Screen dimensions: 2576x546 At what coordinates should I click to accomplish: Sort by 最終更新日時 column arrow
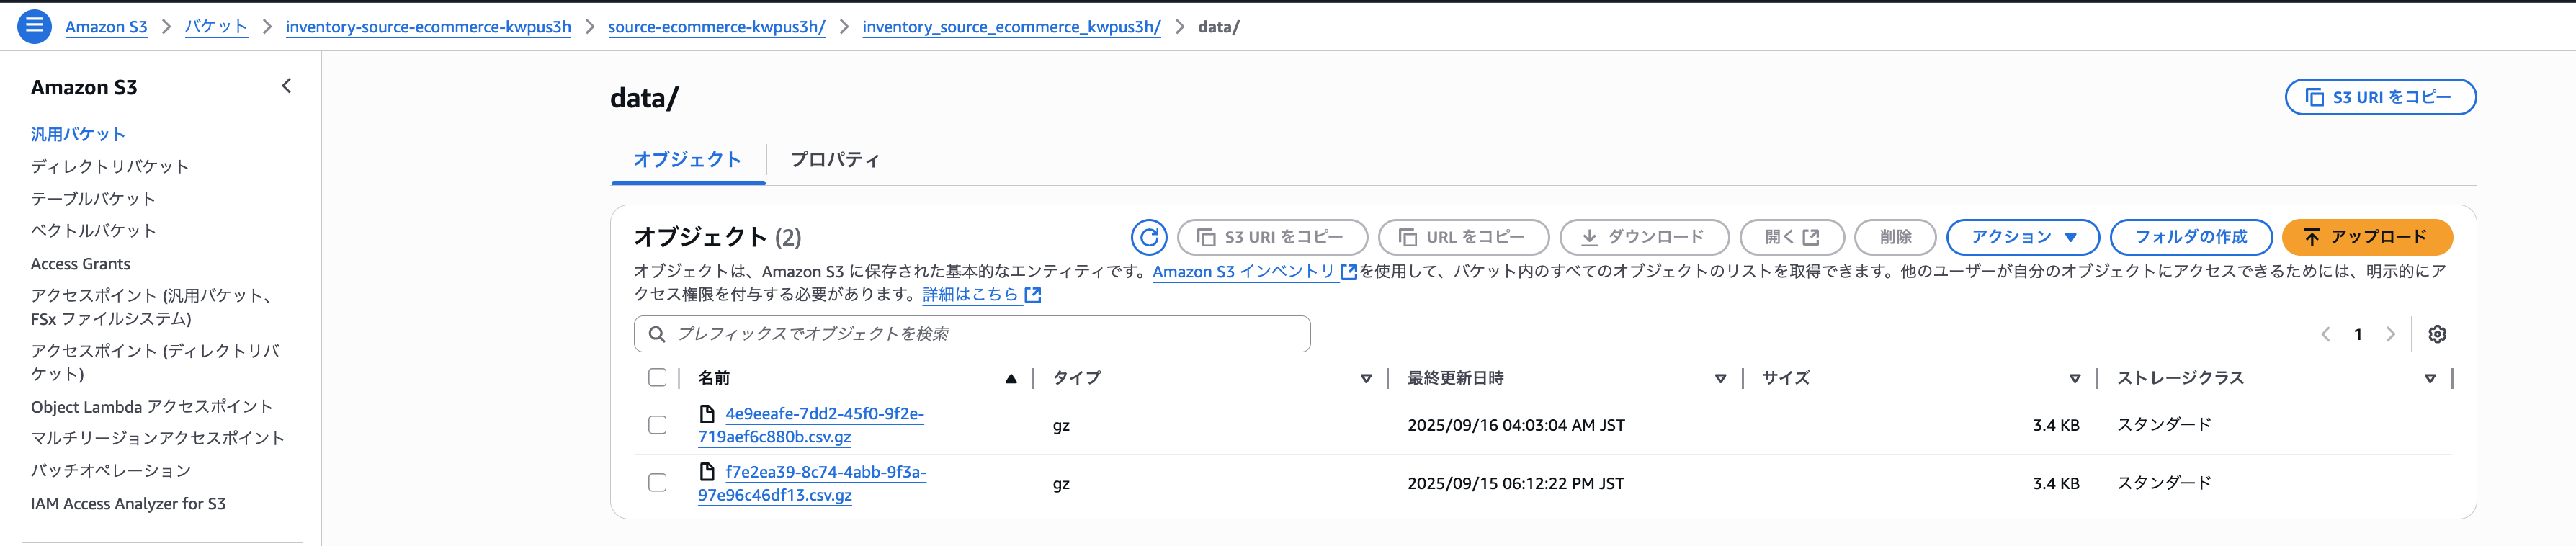1720,378
